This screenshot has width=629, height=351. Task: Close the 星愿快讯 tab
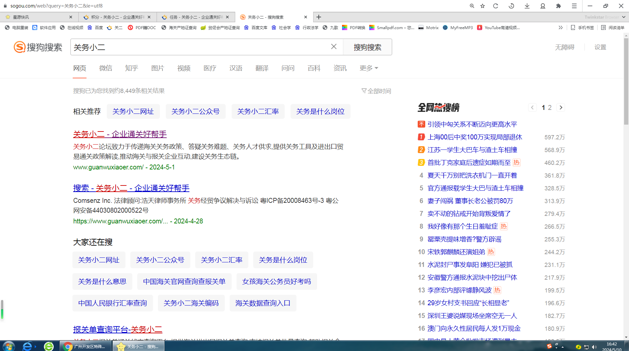(71, 17)
